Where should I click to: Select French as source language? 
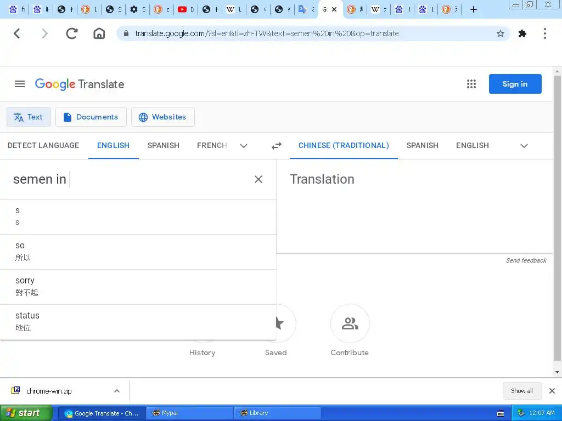(212, 146)
